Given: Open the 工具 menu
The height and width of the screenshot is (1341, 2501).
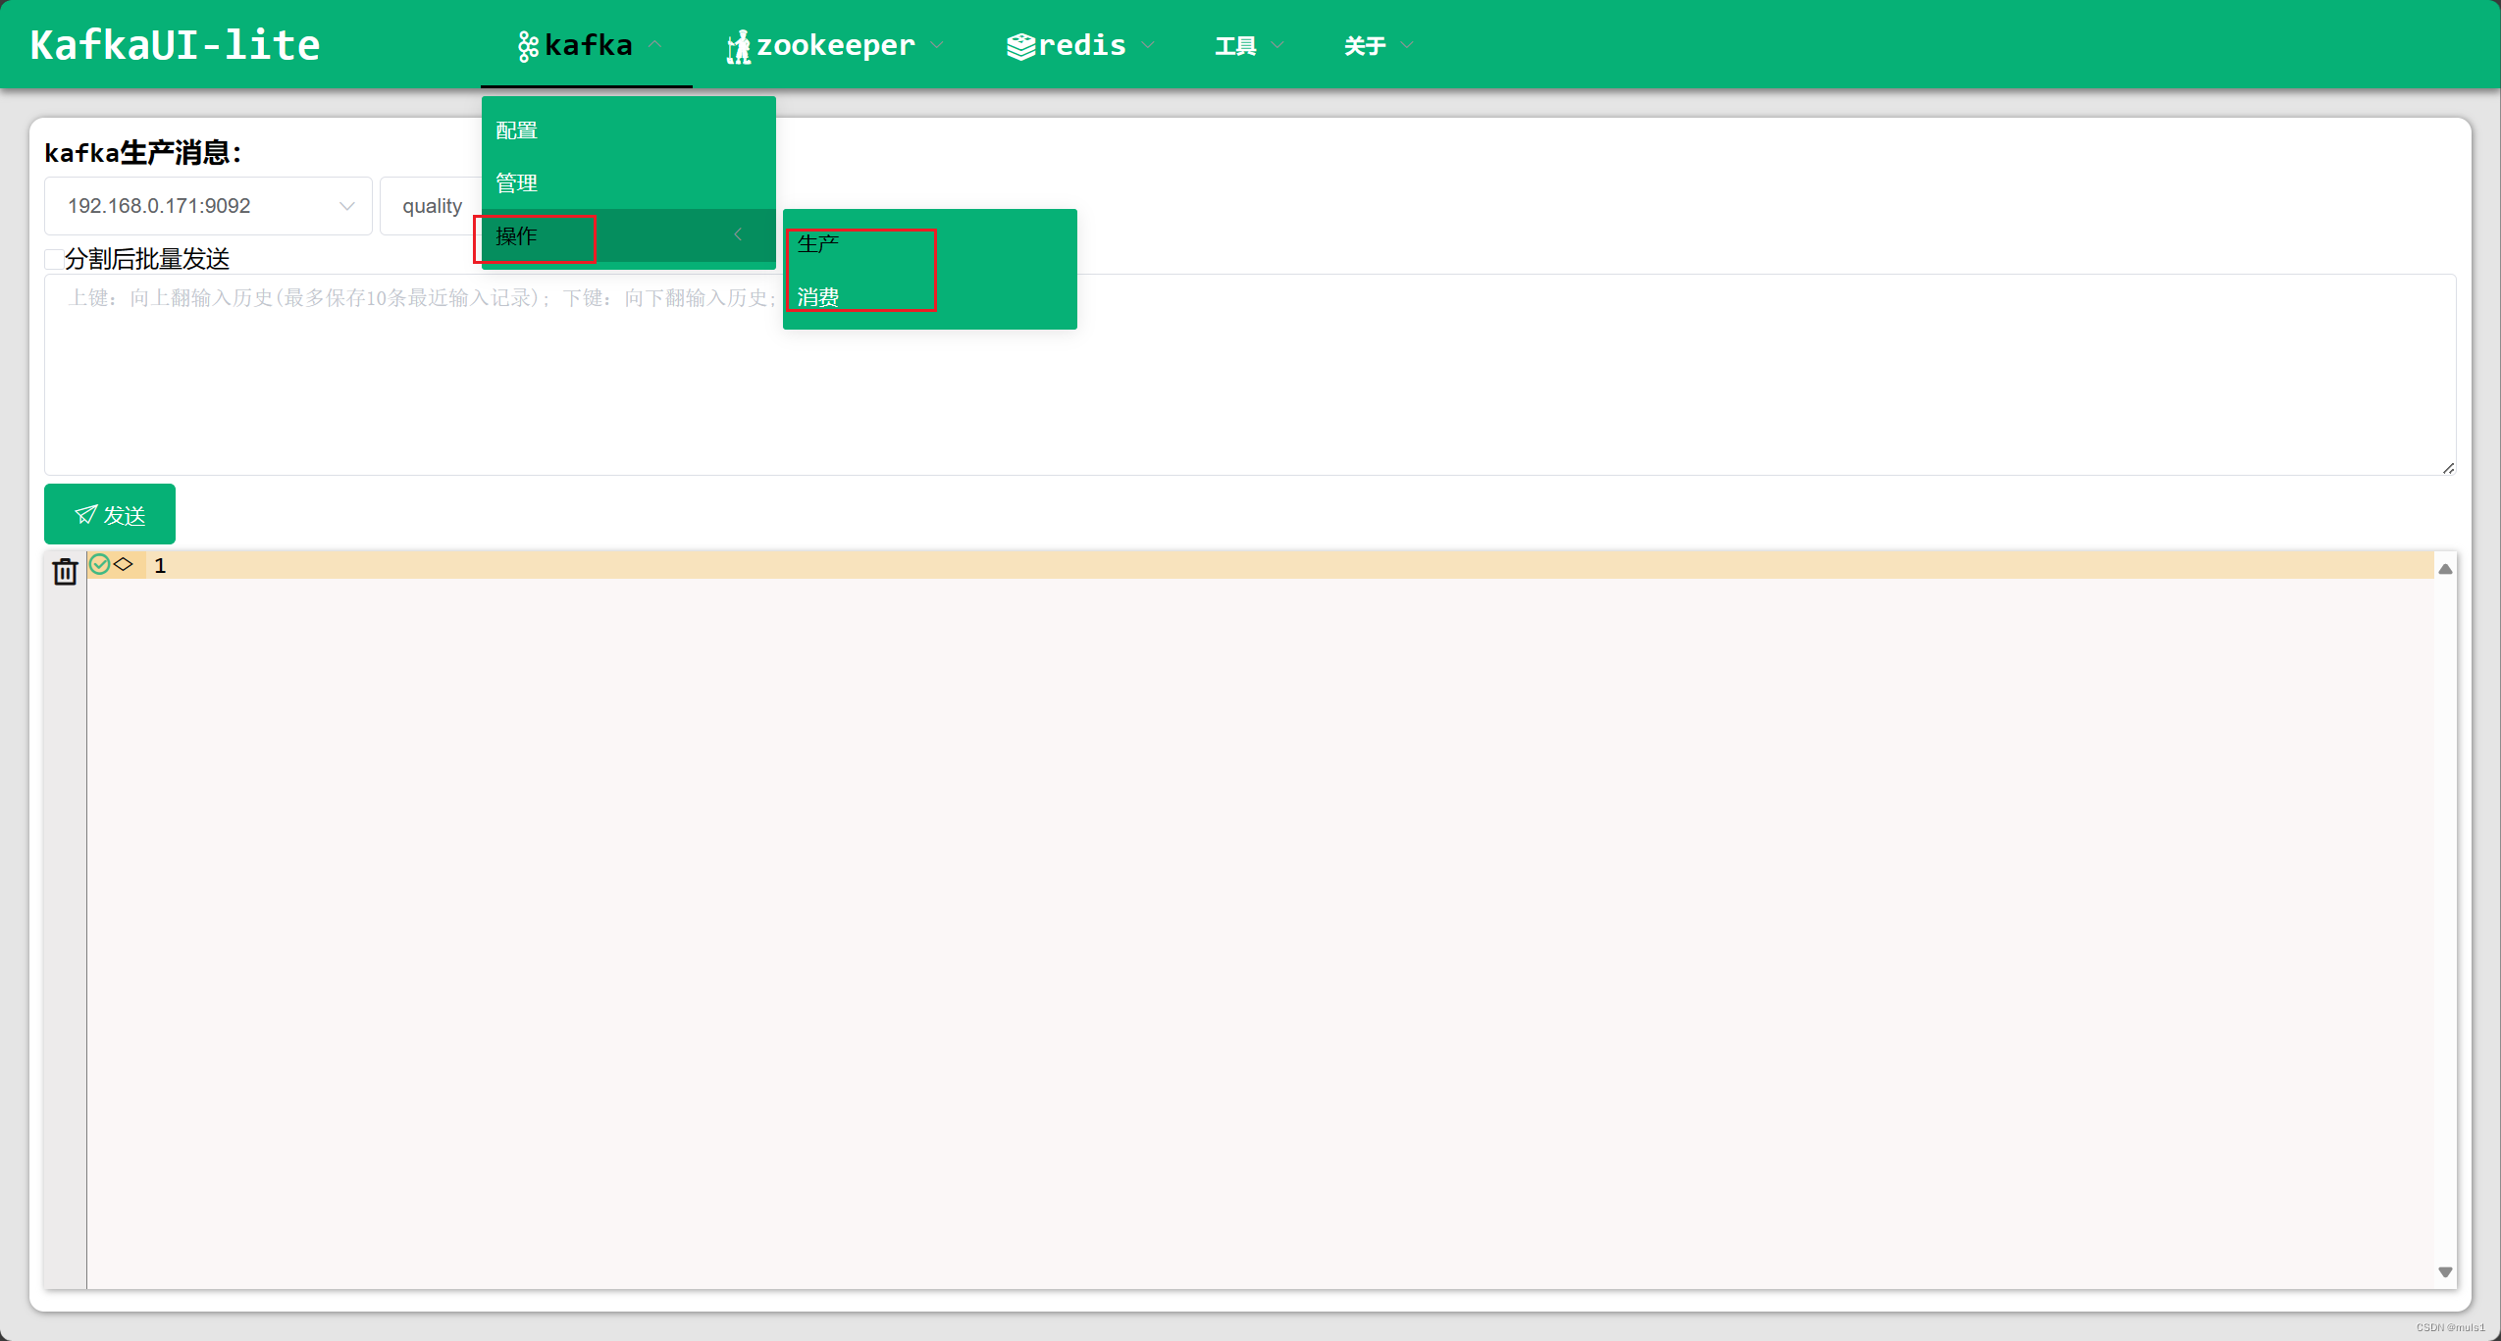Looking at the screenshot, I should coord(1249,45).
